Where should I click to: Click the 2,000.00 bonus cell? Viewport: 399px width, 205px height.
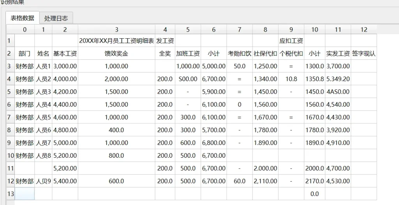117,79
